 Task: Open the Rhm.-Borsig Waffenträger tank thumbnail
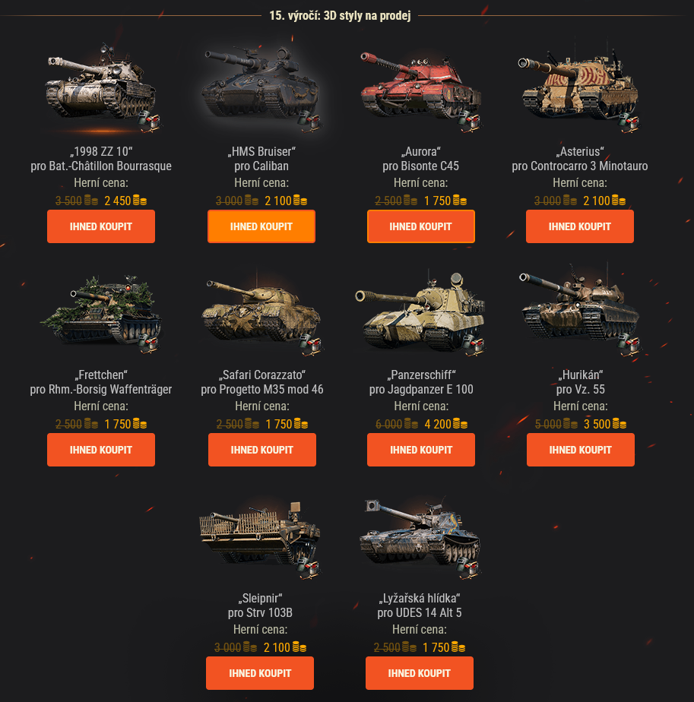pos(101,311)
